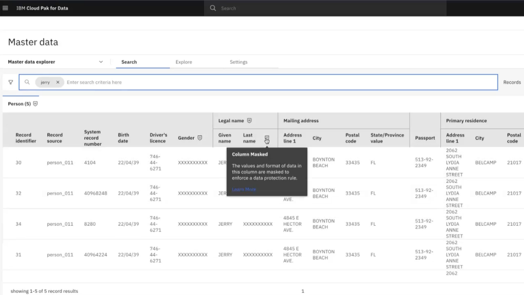The width and height of the screenshot is (524, 295).
Task: Open the Records selector at right
Action: coord(512,82)
